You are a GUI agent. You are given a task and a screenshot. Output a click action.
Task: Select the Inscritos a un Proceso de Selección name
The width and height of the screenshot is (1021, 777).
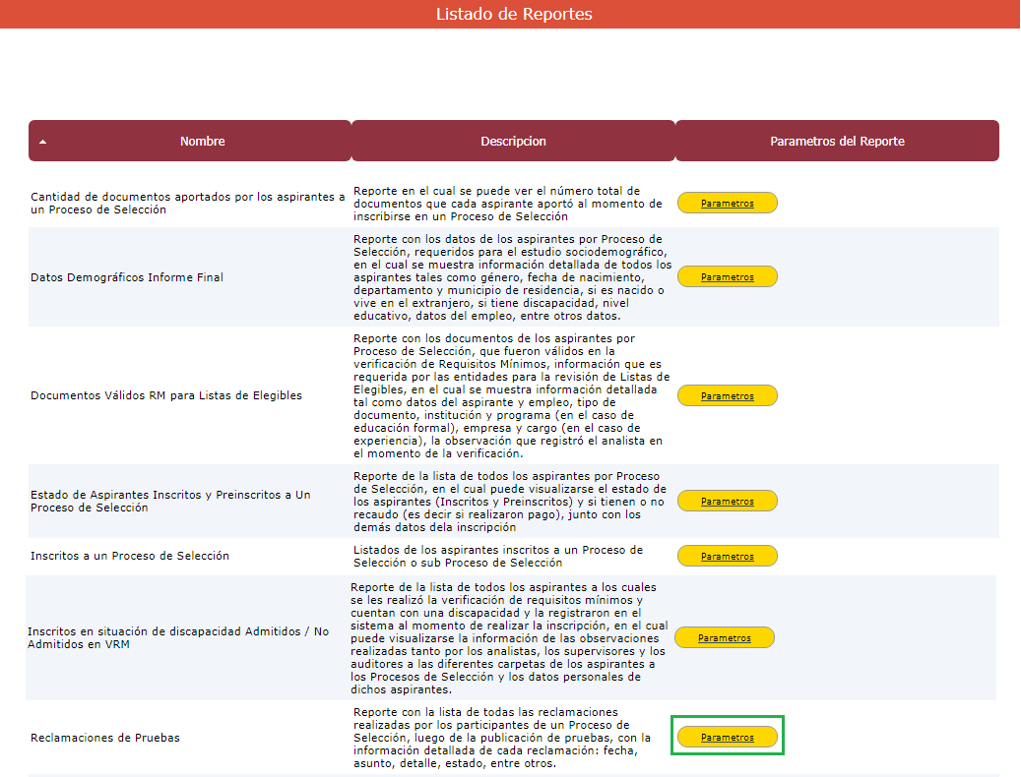[x=130, y=556]
